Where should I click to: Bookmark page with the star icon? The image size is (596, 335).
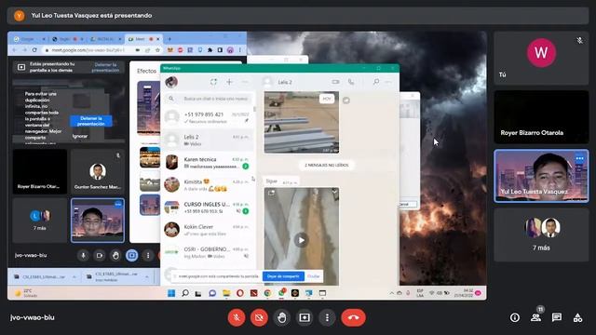pyautogui.click(x=157, y=50)
